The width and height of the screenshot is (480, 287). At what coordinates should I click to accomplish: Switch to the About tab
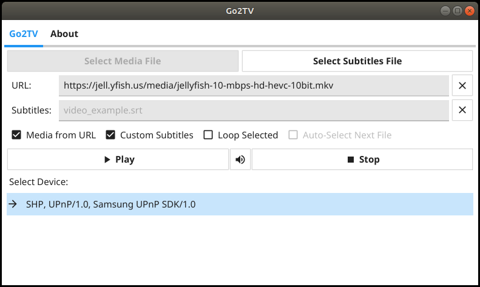(x=64, y=34)
